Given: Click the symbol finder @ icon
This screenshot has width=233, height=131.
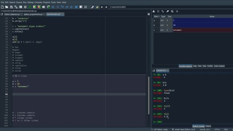Looking at the screenshot, I should pos(25,7).
